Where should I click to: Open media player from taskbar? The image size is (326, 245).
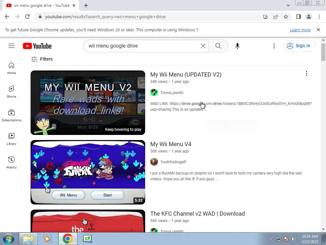[x=47, y=239]
